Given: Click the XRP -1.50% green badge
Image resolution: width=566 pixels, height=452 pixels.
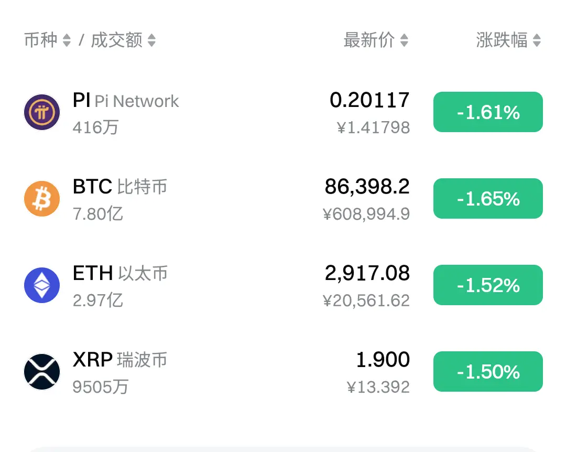Looking at the screenshot, I should click(x=488, y=371).
